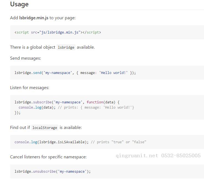Screen dimensions: 204x182
Task: Click the Usage heading
Action: tap(19, 4)
